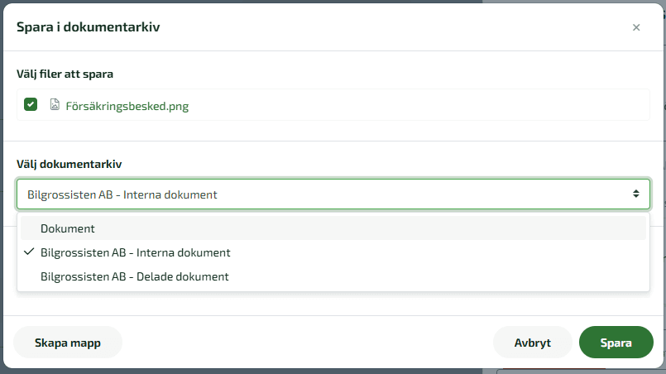The image size is (666, 374).
Task: Cancel with the Avbryt button
Action: pos(533,343)
